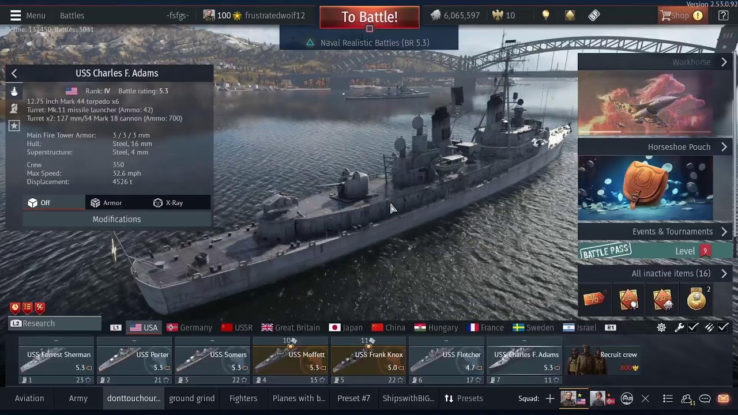Click Recruit crew for 800 eagles
The height and width of the screenshot is (415, 738).
coord(603,361)
